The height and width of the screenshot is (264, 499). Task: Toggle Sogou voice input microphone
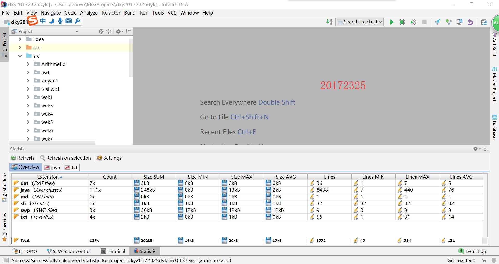[x=60, y=21]
